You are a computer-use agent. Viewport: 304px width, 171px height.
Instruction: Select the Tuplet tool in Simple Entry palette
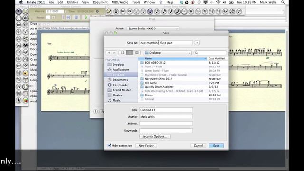pyautogui.click(x=232, y=11)
